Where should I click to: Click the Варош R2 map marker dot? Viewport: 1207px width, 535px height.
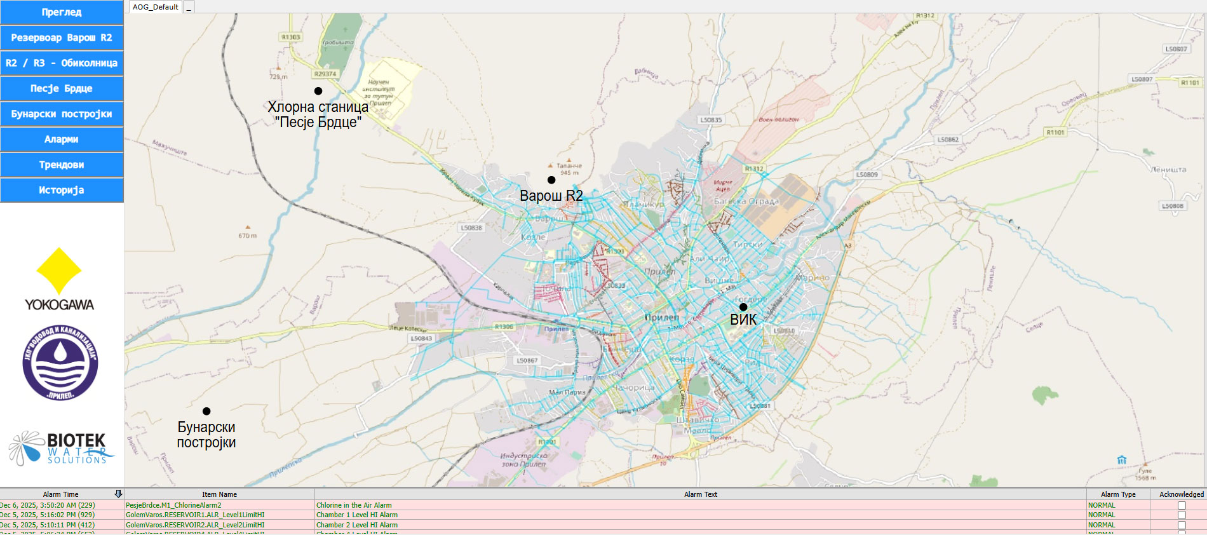coord(551,180)
